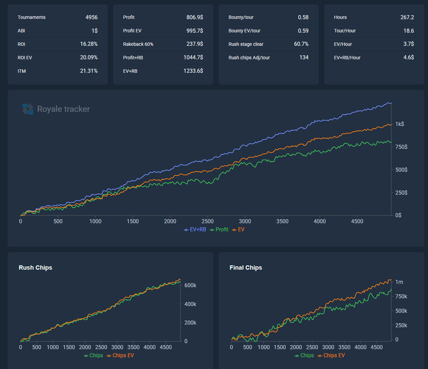The image size is (428, 369).
Task: Click the ABI value 1$
Action: pos(94,31)
